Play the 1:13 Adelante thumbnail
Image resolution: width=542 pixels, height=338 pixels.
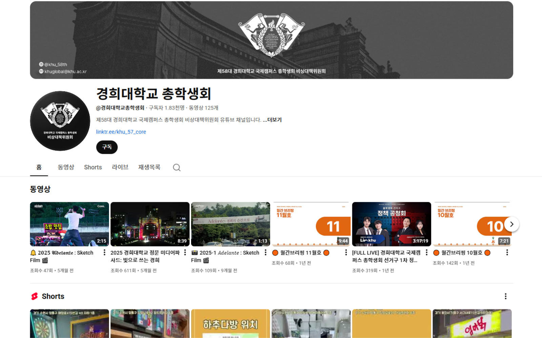point(230,224)
